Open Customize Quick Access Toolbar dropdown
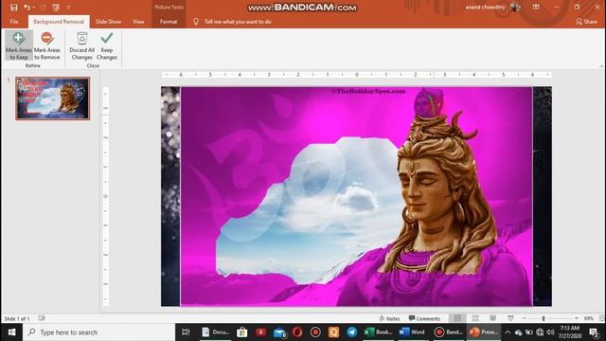Image resolution: width=606 pixels, height=341 pixels. [x=69, y=8]
